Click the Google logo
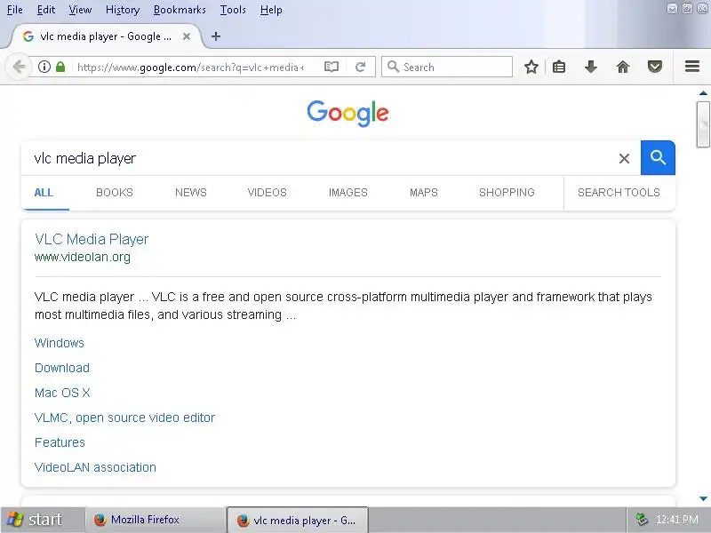711x533 pixels. pos(348,113)
